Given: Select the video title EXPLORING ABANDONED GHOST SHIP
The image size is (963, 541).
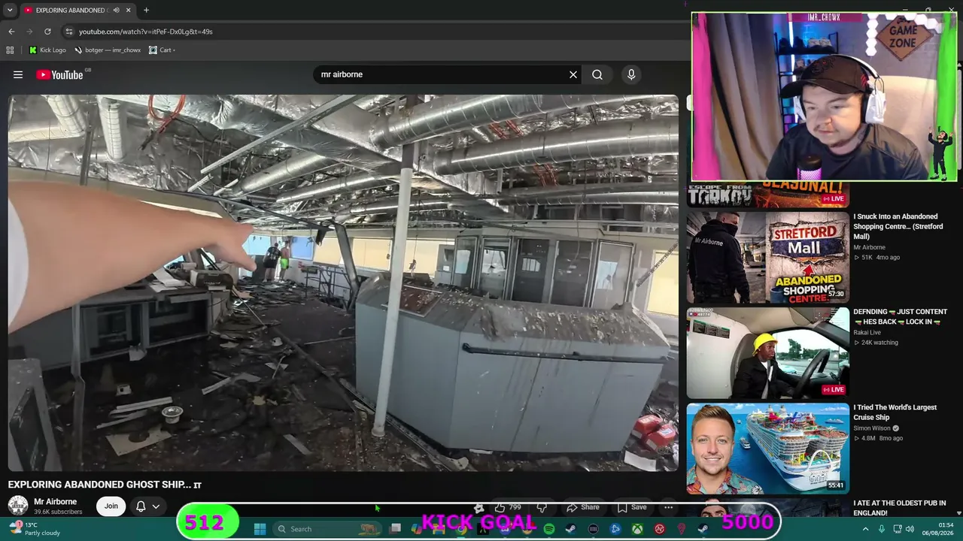Looking at the screenshot, I should [x=105, y=485].
